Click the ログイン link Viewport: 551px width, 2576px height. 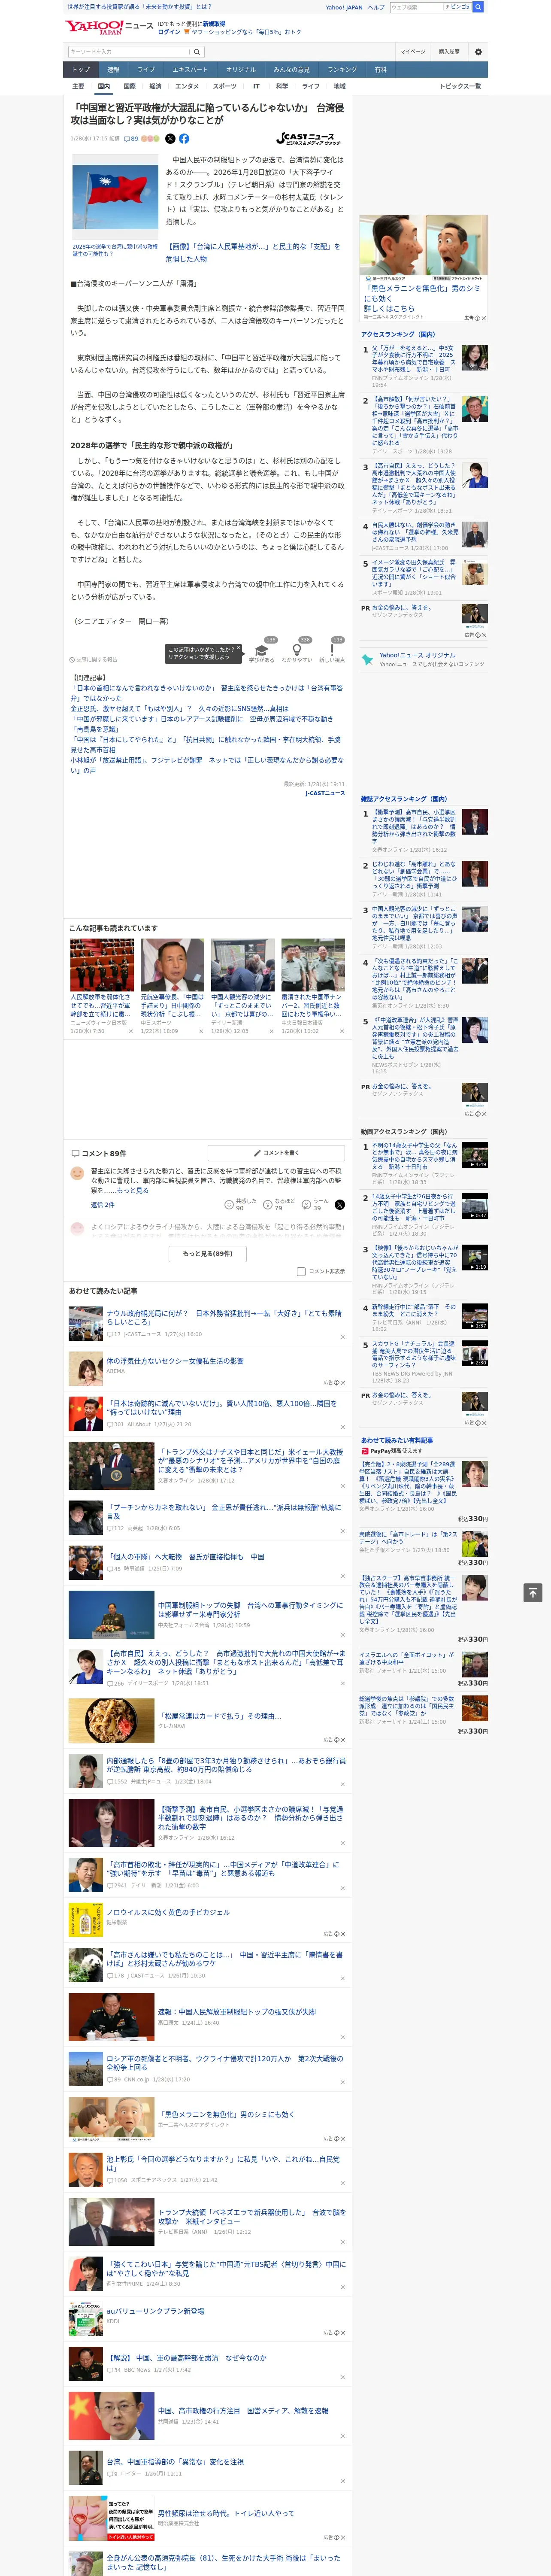click(169, 32)
